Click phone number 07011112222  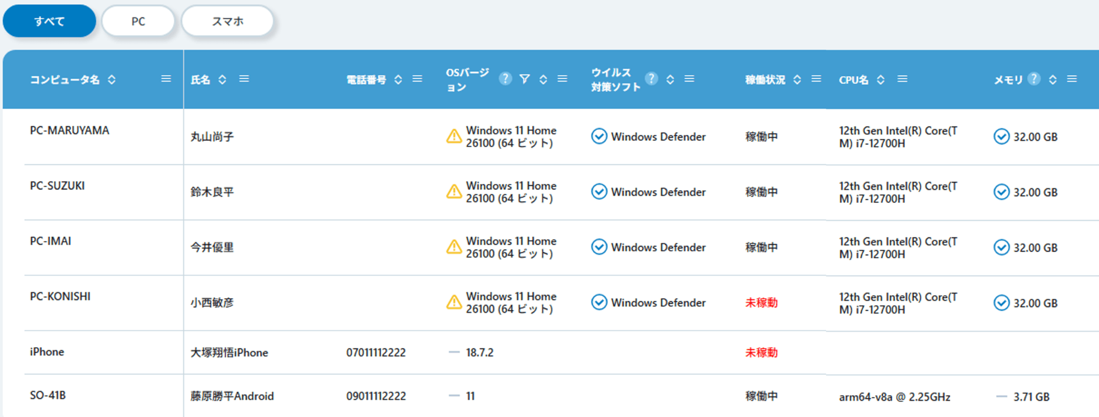coord(376,353)
